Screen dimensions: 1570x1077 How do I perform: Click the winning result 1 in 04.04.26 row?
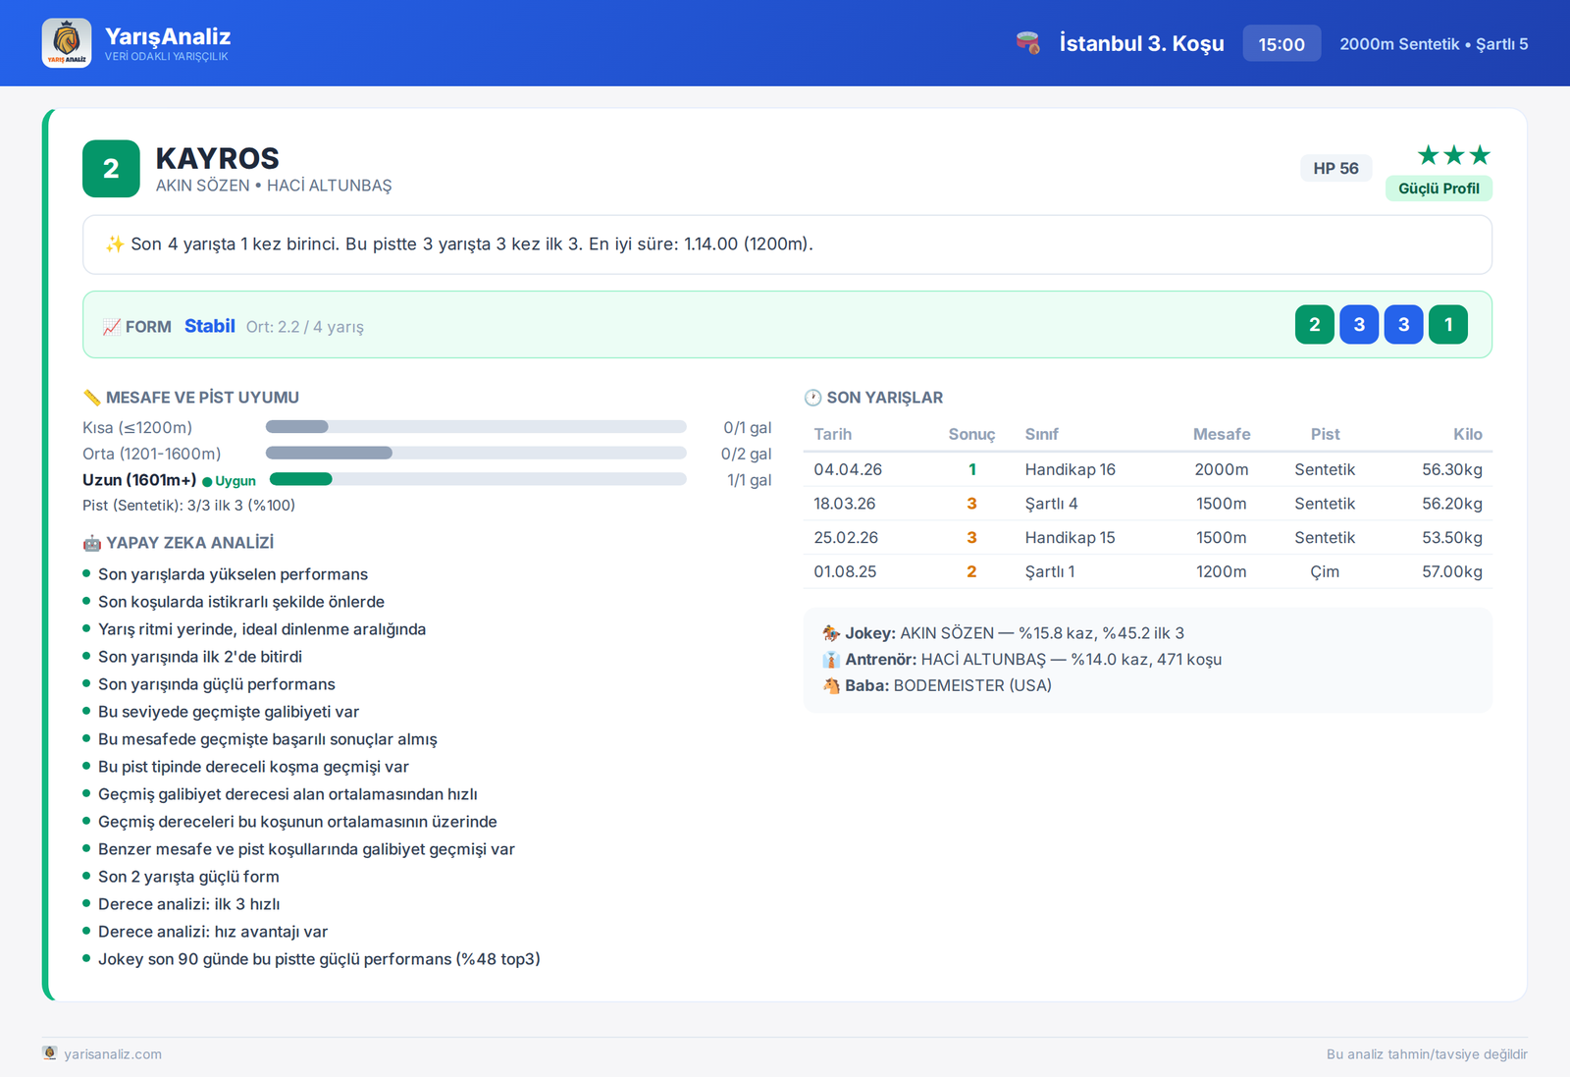[971, 469]
